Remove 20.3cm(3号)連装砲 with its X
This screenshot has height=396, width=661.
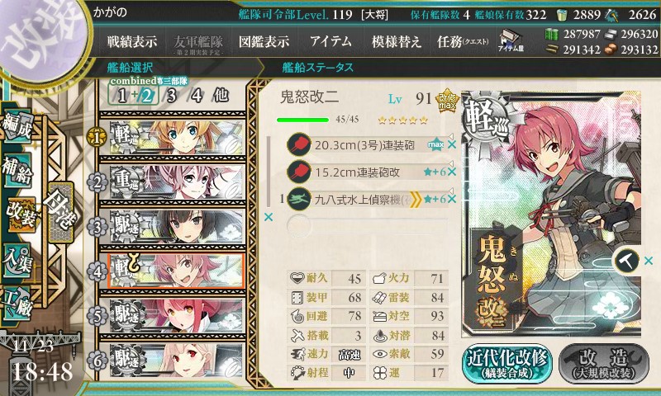click(452, 144)
